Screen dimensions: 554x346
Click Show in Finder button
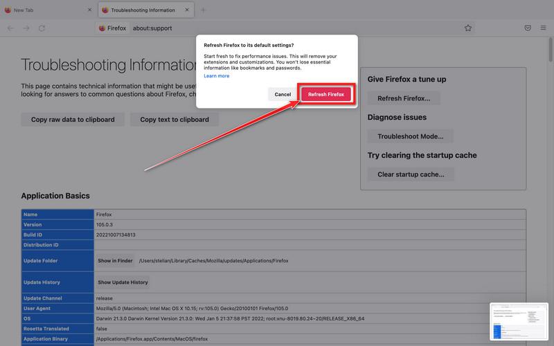pyautogui.click(x=115, y=261)
